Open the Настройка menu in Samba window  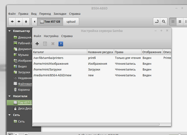click(51, 36)
